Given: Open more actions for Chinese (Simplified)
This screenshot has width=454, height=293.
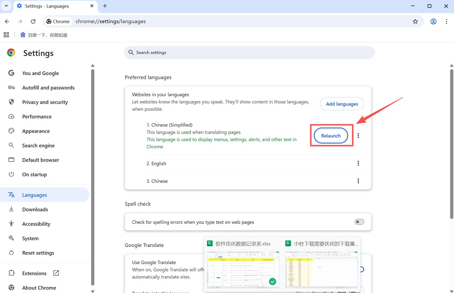Looking at the screenshot, I should point(358,136).
